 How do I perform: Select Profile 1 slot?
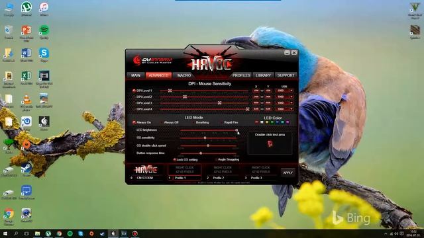pos(185,172)
